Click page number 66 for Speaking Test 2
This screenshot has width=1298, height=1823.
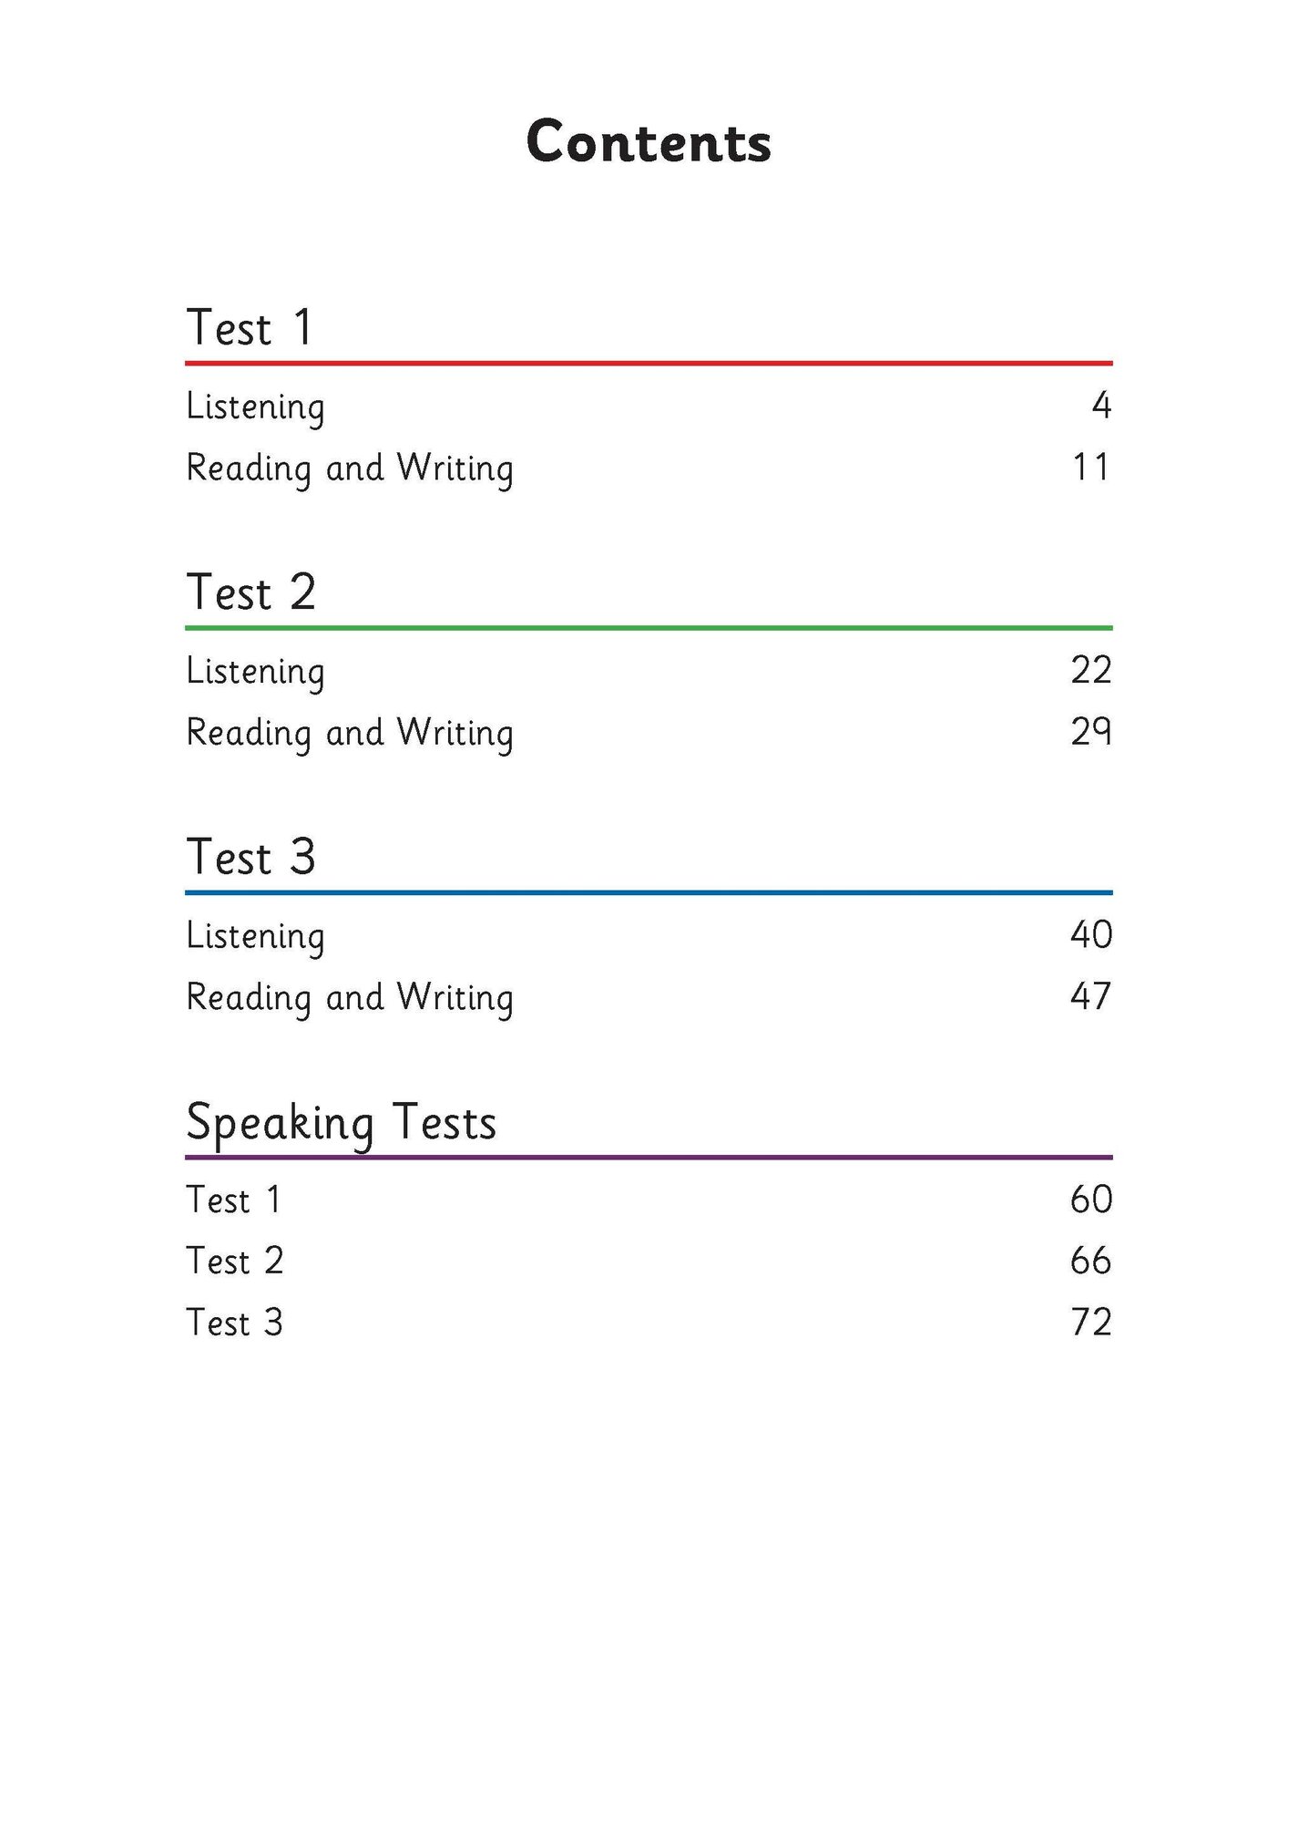pos(1091,1261)
